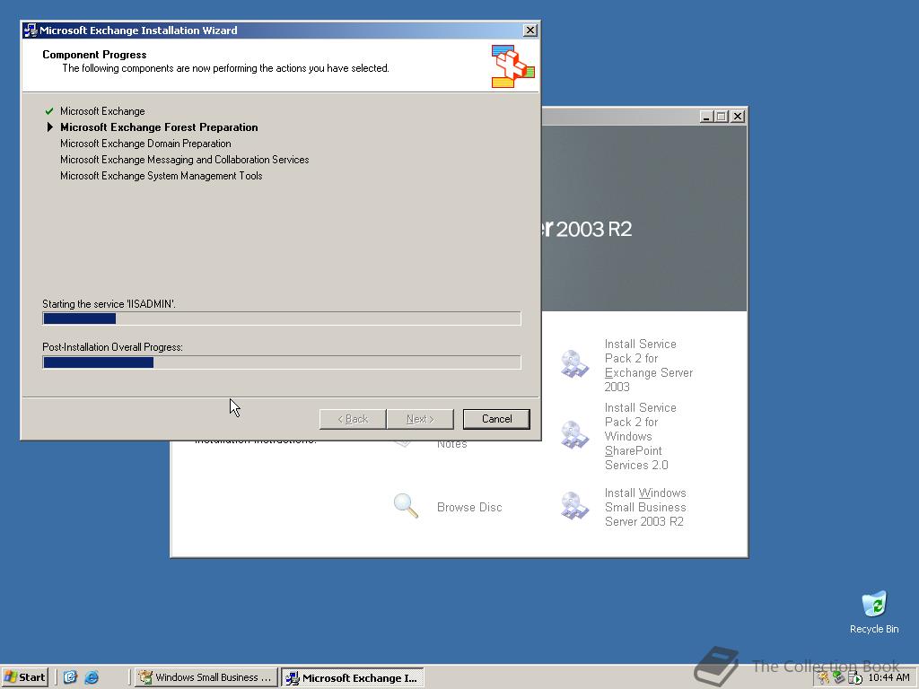
Task: Select Microsoft Exchange Domain Preparation row
Action: [x=145, y=144]
